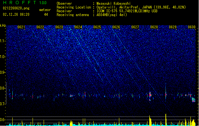Click the date stamp 02.12.26 06:20
The width and height of the screenshot is (199, 126).
tap(16, 14)
